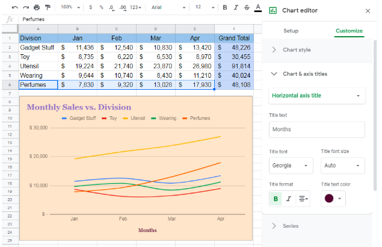Screen dimensions: 382x247
Task: Close the Chart editor panel
Action: point(368,11)
